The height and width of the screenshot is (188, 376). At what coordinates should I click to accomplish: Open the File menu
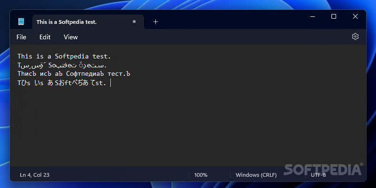pos(21,37)
